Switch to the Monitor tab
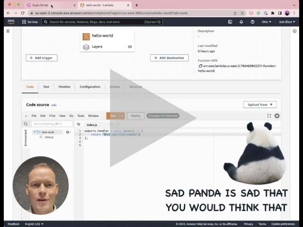Image resolution: width=303 pixels, height=227 pixels. [x=64, y=87]
